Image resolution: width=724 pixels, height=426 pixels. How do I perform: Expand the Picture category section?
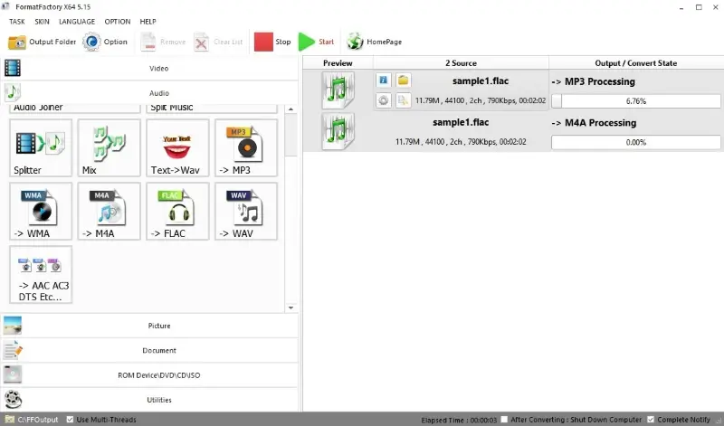point(149,326)
